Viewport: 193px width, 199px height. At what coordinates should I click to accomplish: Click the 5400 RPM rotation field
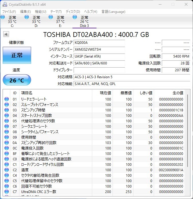click(x=176, y=56)
